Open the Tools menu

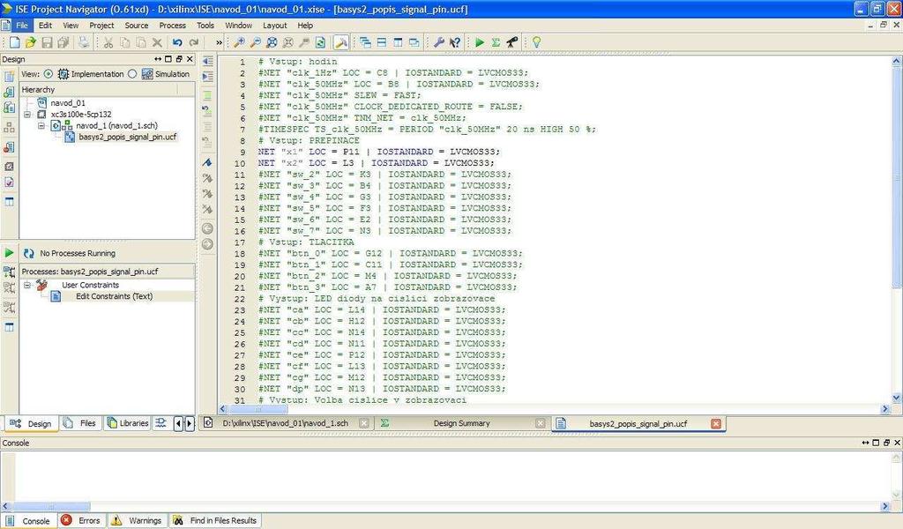[205, 26]
